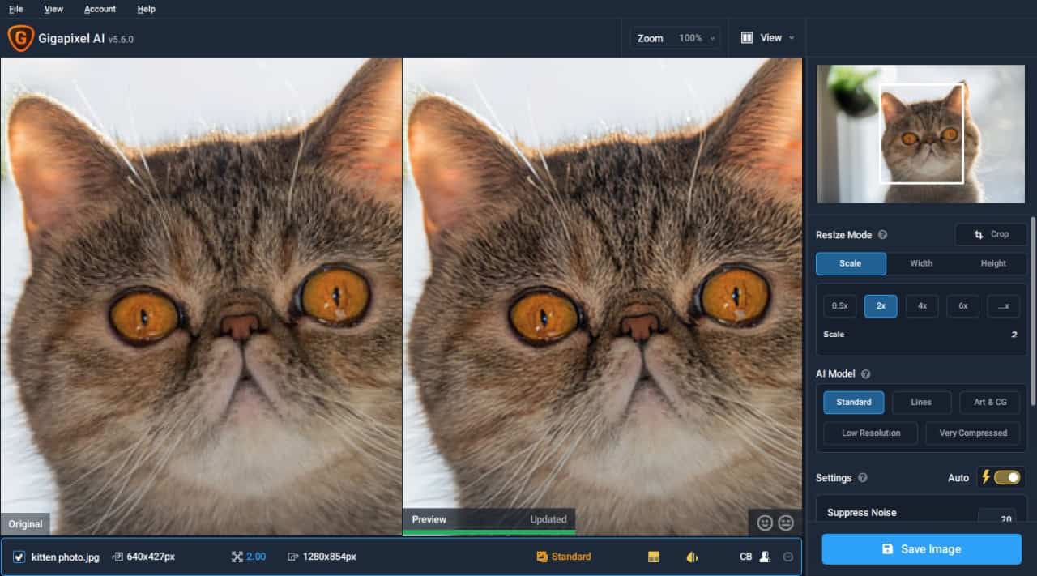
Task: Select the 4x scale option
Action: 922,306
